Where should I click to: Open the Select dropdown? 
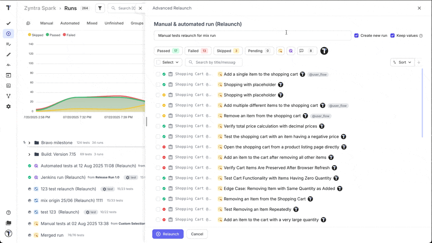point(168,62)
